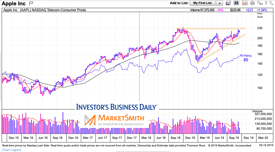Click the RS Rating 85 label

246,58
